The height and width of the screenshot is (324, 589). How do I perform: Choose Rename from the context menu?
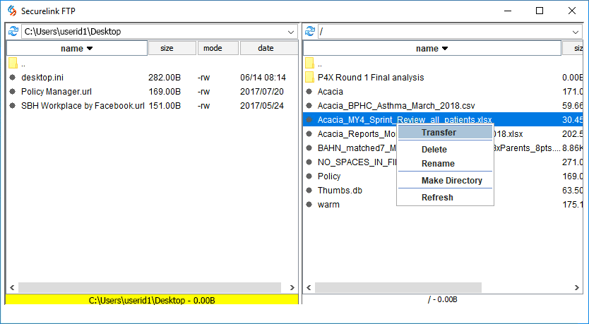pyautogui.click(x=438, y=164)
